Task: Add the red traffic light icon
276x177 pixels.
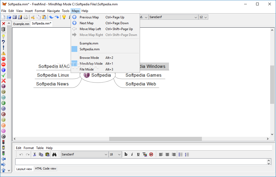Action: [3, 142]
